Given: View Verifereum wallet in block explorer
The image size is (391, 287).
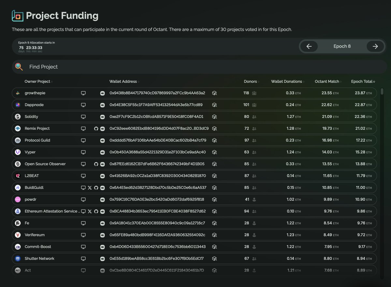Looking at the screenshot, I should click(214, 235).
